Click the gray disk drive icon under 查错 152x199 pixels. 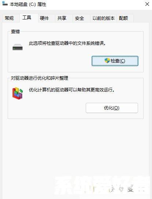pyautogui.click(x=18, y=47)
